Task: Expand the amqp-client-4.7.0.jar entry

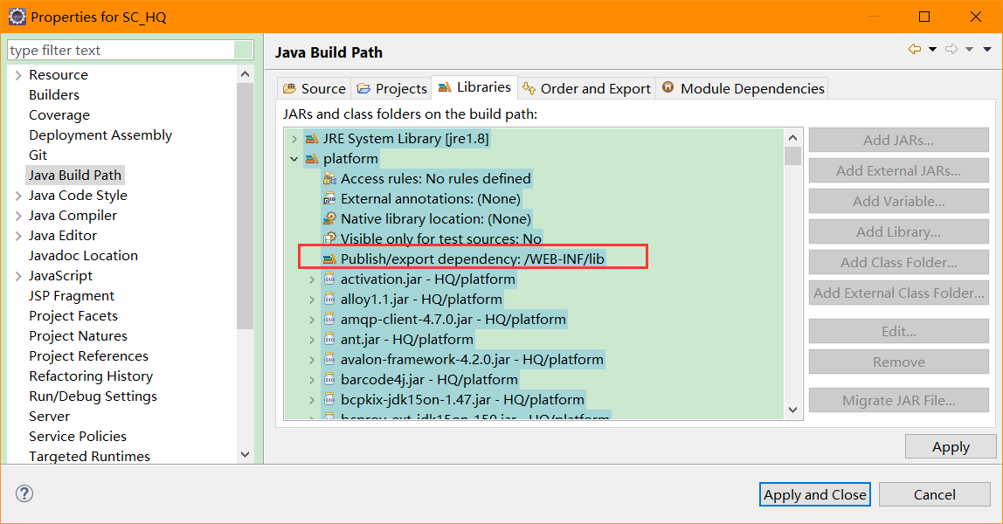Action: coord(313,319)
